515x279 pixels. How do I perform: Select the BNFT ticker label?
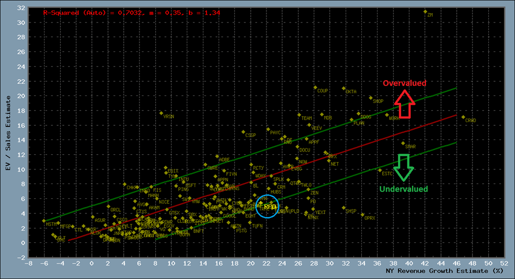199,231
